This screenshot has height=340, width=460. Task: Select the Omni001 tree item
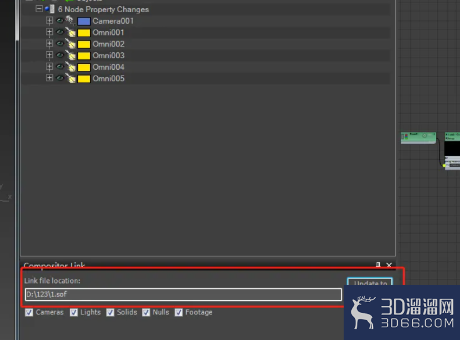pos(109,33)
